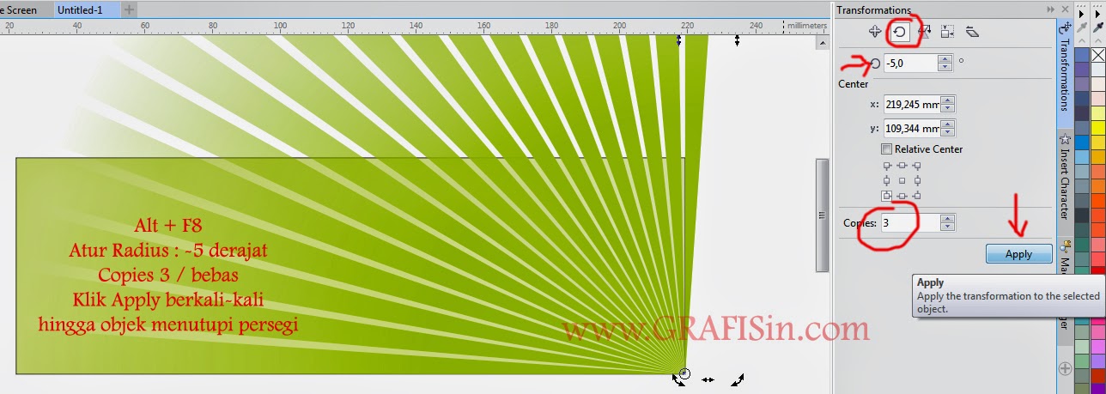Click the x center coordinate field
The width and height of the screenshot is (1106, 394).
[x=893, y=105]
